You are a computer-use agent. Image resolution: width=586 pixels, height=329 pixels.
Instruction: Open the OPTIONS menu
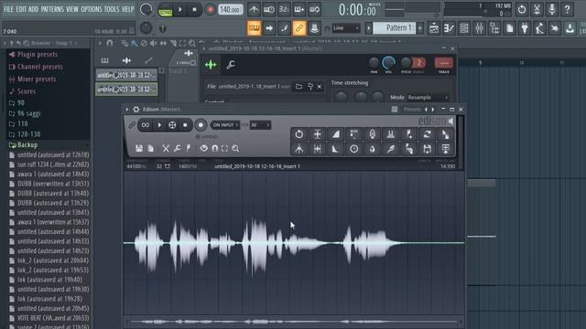point(92,9)
